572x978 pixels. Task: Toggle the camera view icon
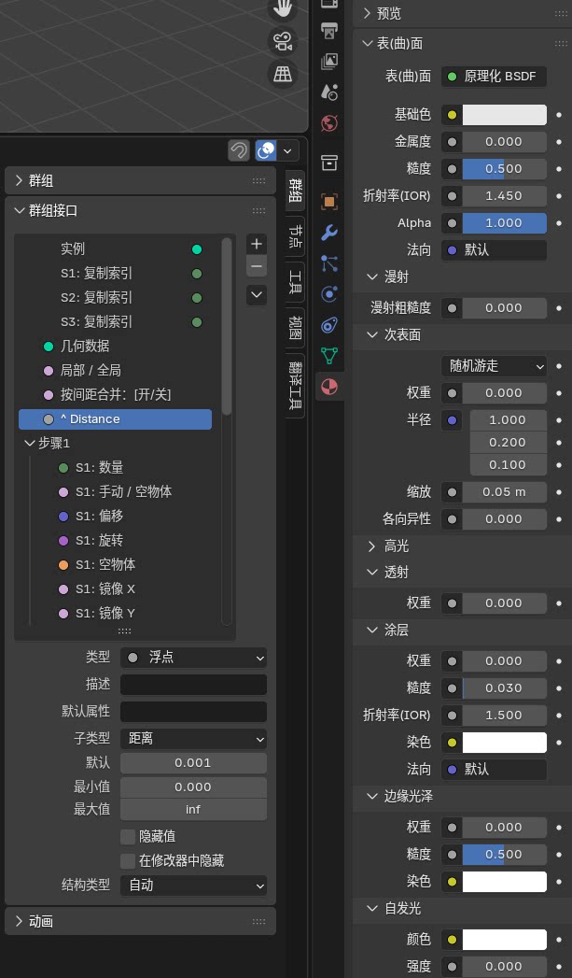pyautogui.click(x=282, y=42)
